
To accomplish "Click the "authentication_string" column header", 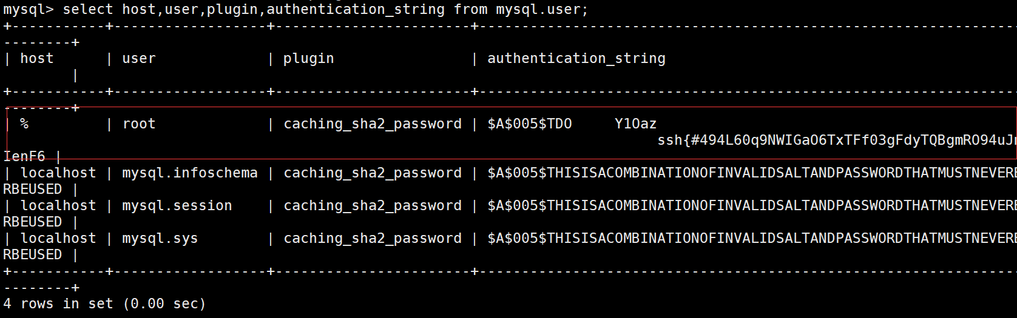I will 576,59.
